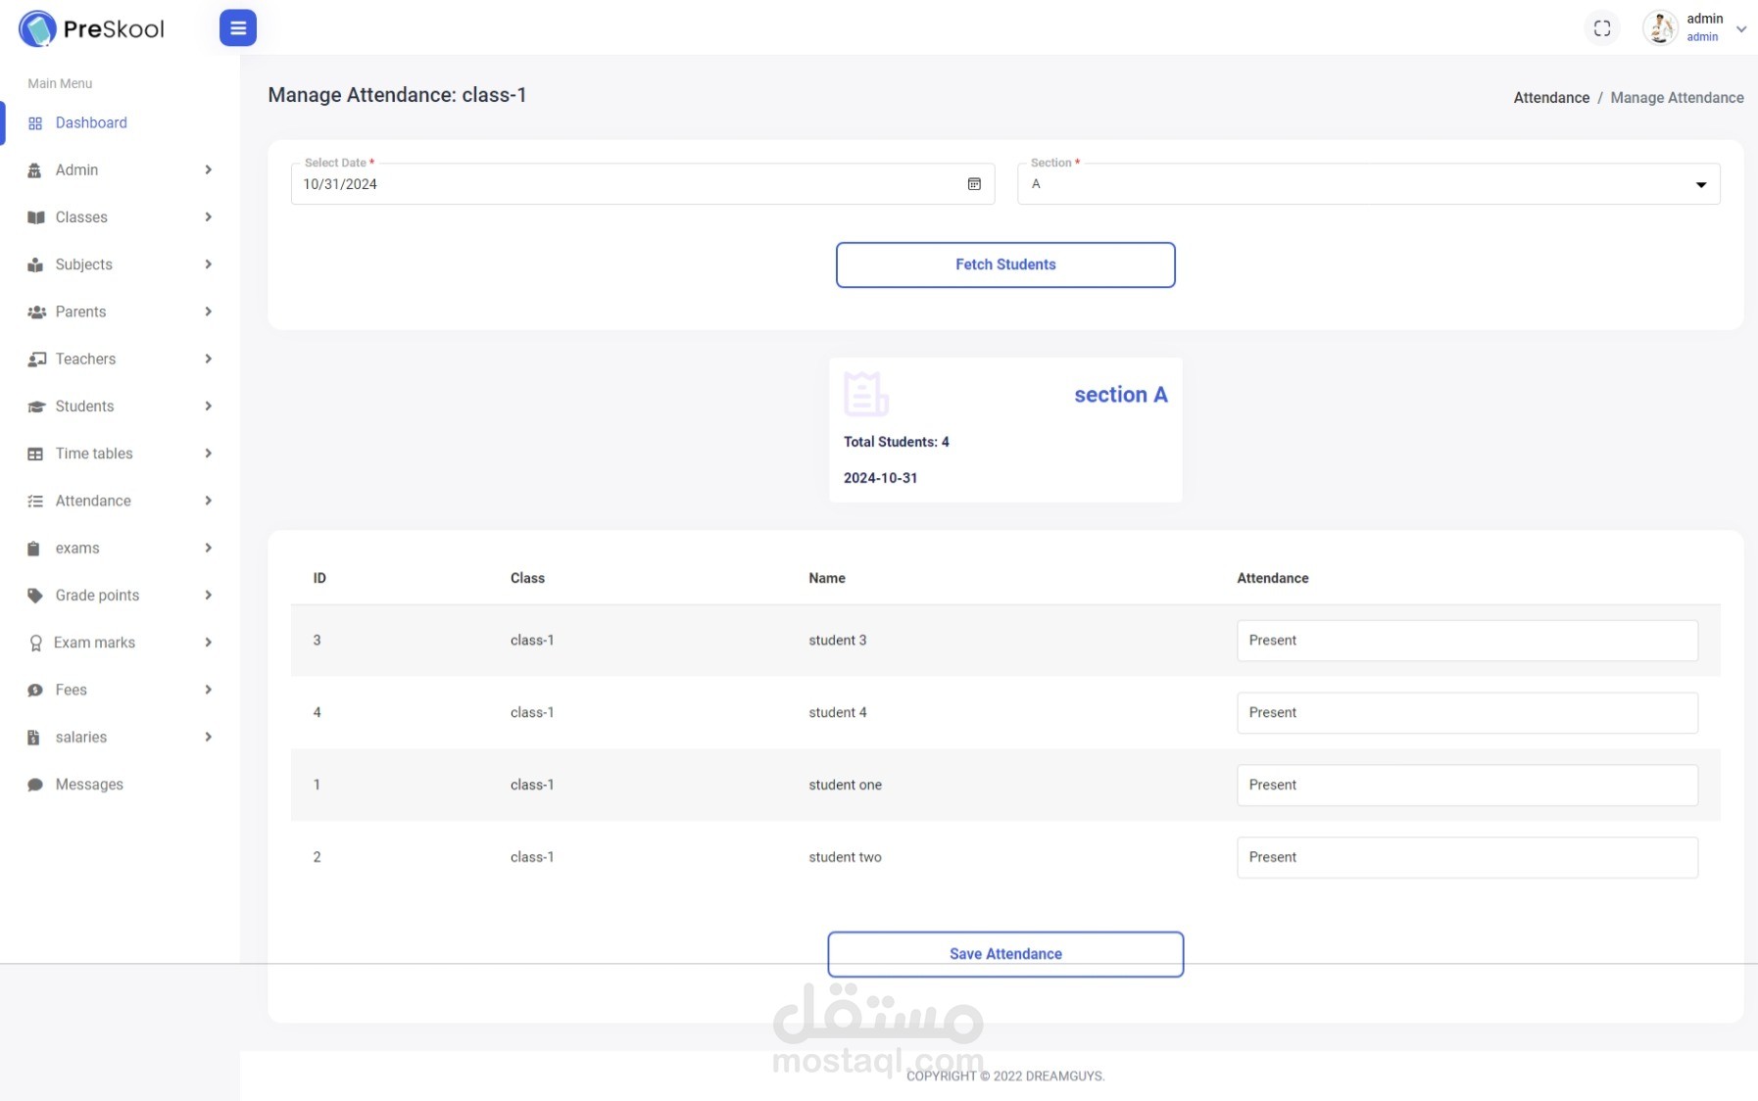The height and width of the screenshot is (1101, 1758).
Task: Click the Messages chat bubble icon
Action: coord(35,785)
